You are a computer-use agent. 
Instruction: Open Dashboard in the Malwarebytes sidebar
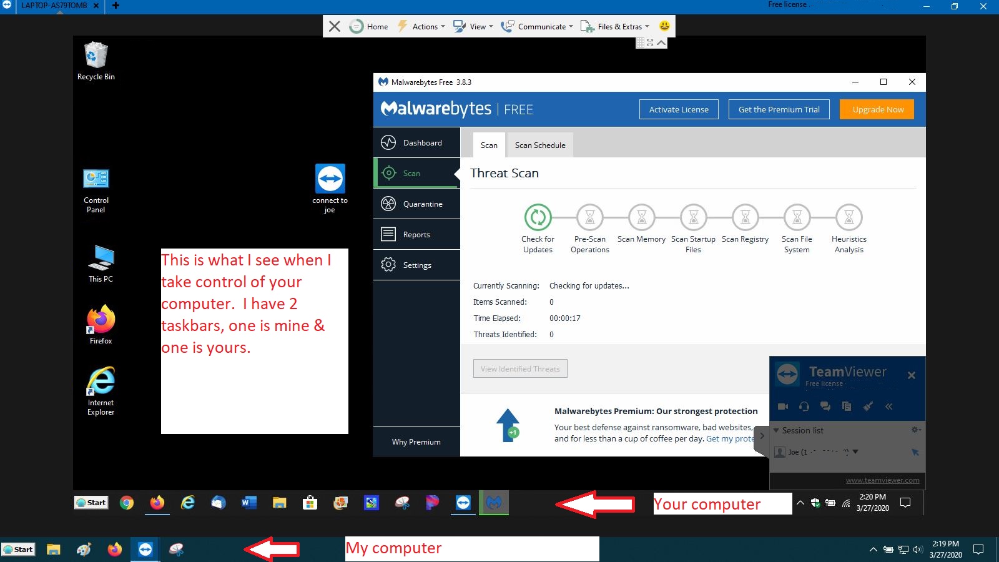416,142
